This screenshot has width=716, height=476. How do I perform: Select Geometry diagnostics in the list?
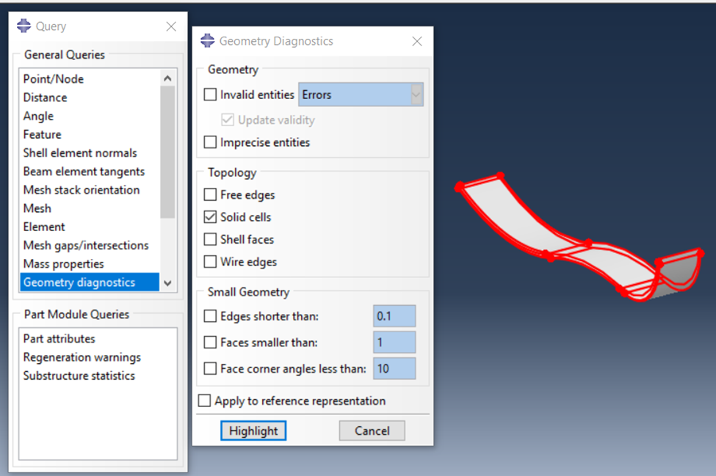(x=90, y=282)
